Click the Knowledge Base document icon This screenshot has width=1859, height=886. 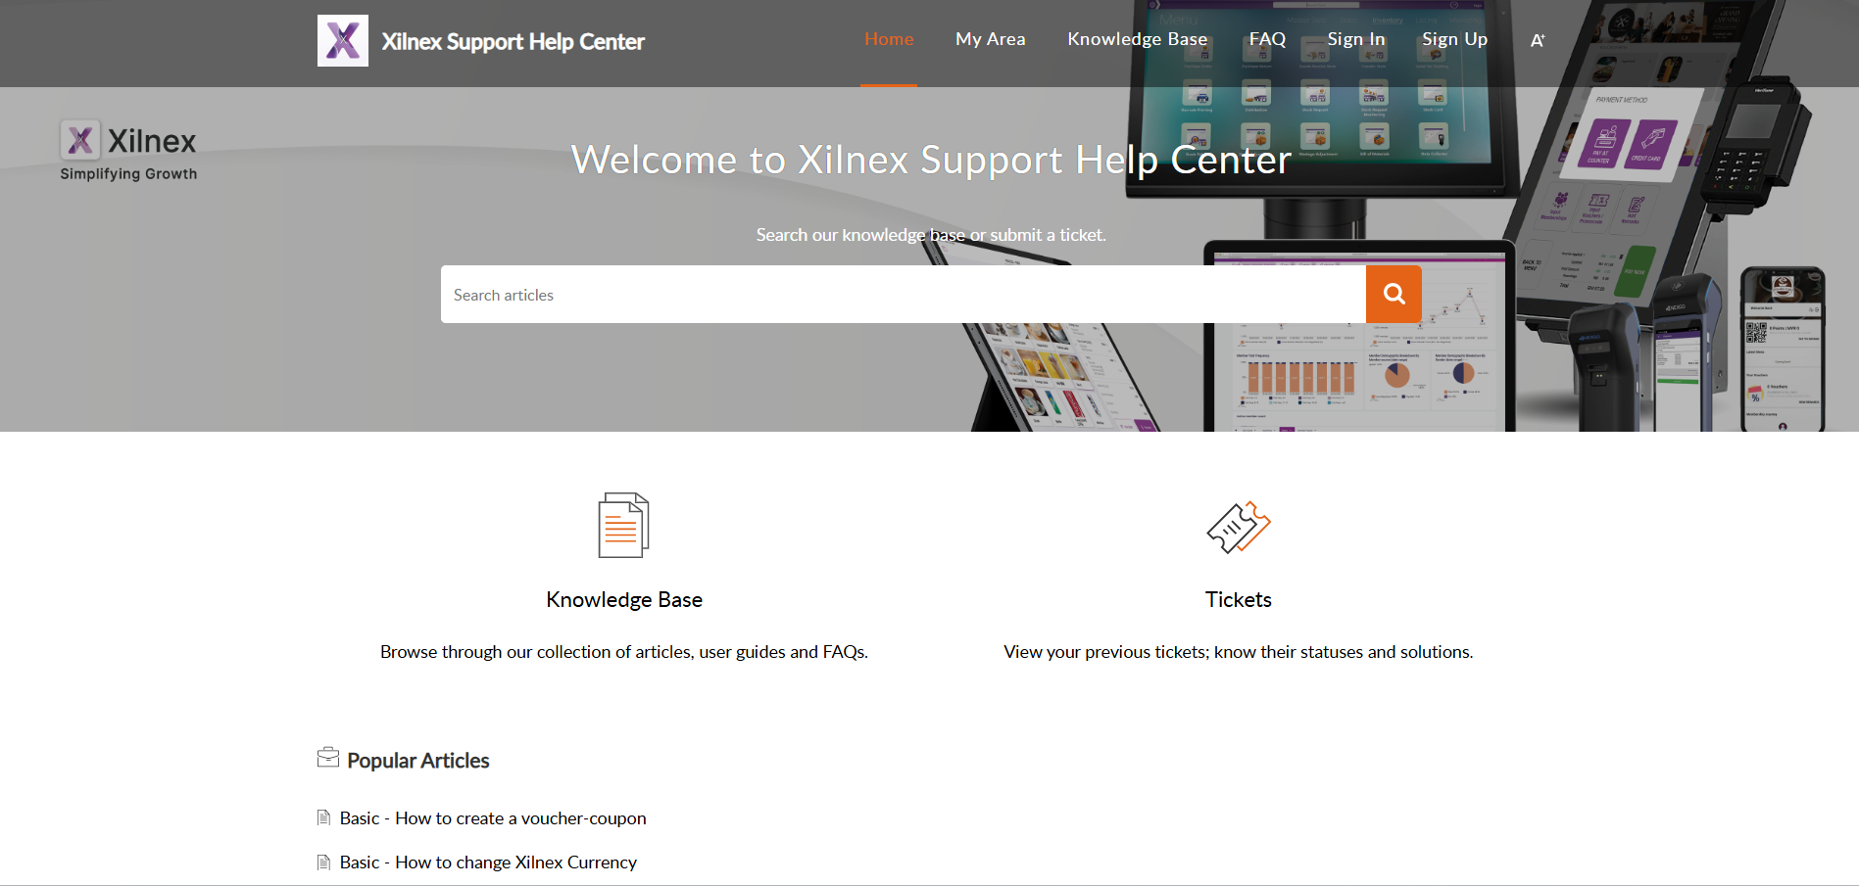pyautogui.click(x=623, y=526)
